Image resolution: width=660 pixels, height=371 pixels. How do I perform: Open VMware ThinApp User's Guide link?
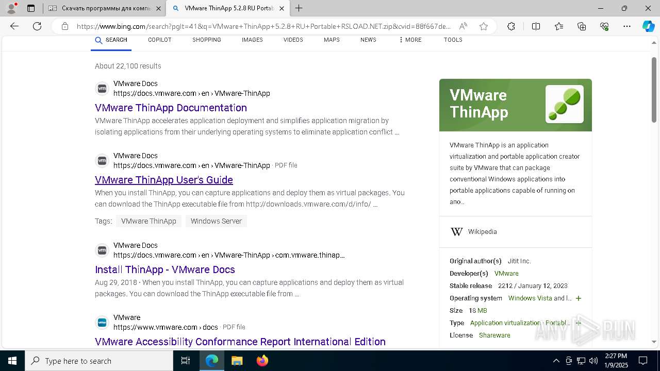(164, 180)
